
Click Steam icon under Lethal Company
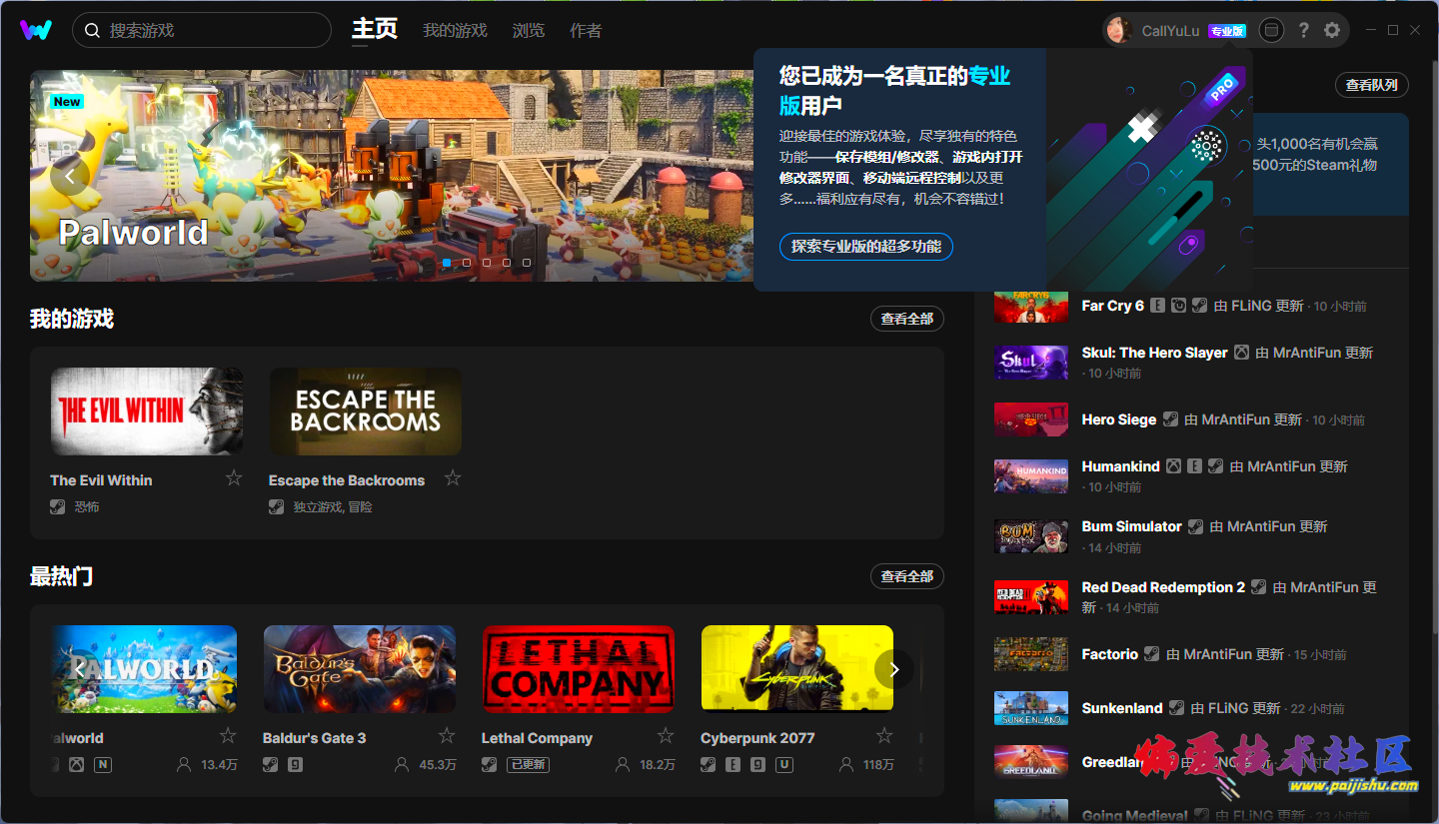(490, 765)
